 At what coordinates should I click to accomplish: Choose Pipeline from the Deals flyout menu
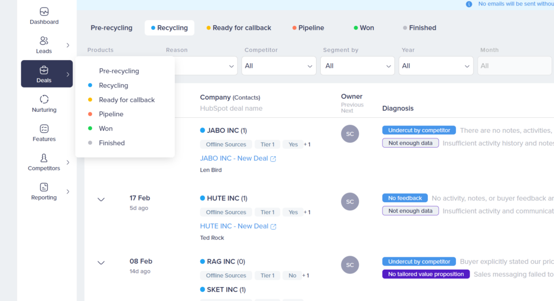111,115
